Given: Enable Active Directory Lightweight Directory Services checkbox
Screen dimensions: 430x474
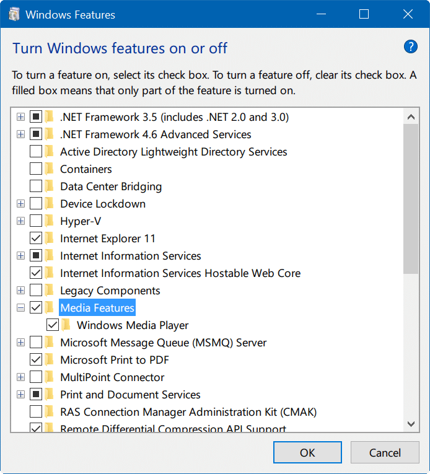Looking at the screenshot, I should tap(36, 151).
